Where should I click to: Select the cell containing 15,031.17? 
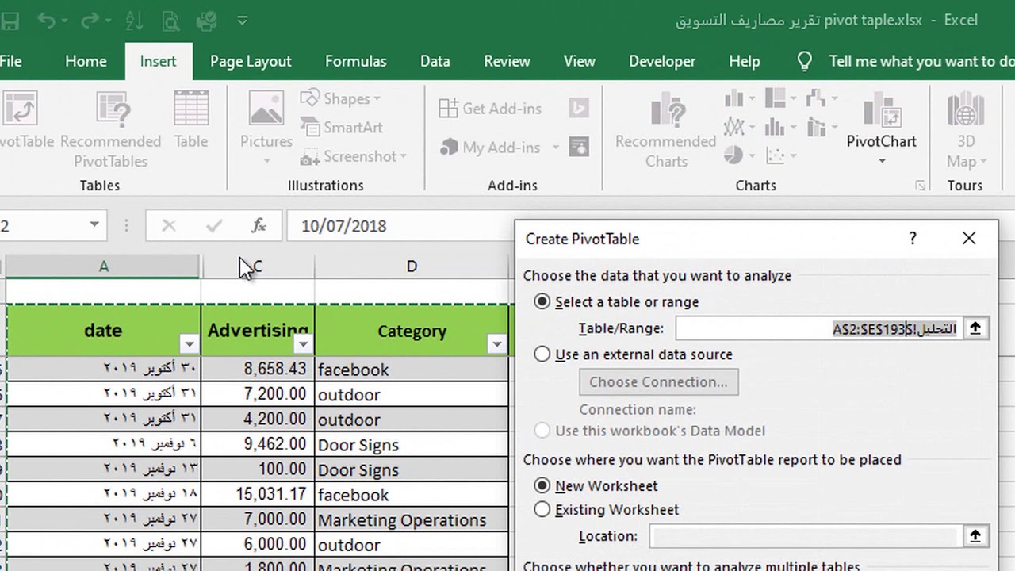258,495
